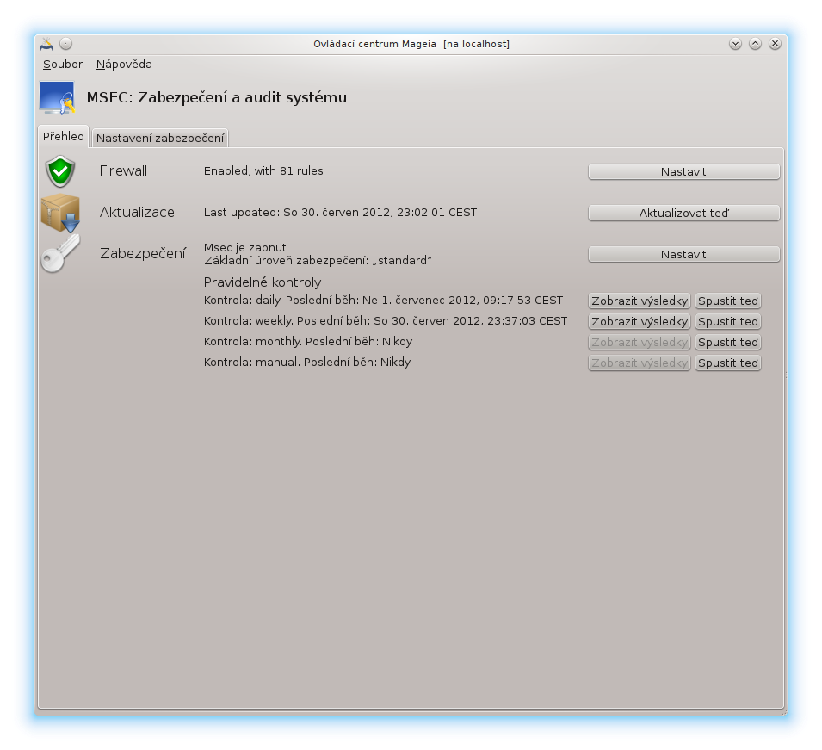This screenshot has width=822, height=750.
Task: Click the Aktualizace package box icon
Action: point(61,213)
